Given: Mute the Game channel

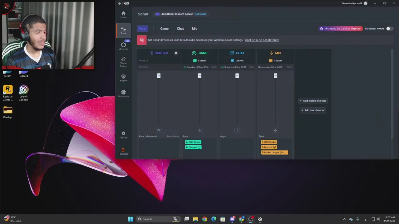Looking at the screenshot, I should pyautogui.click(x=199, y=130).
